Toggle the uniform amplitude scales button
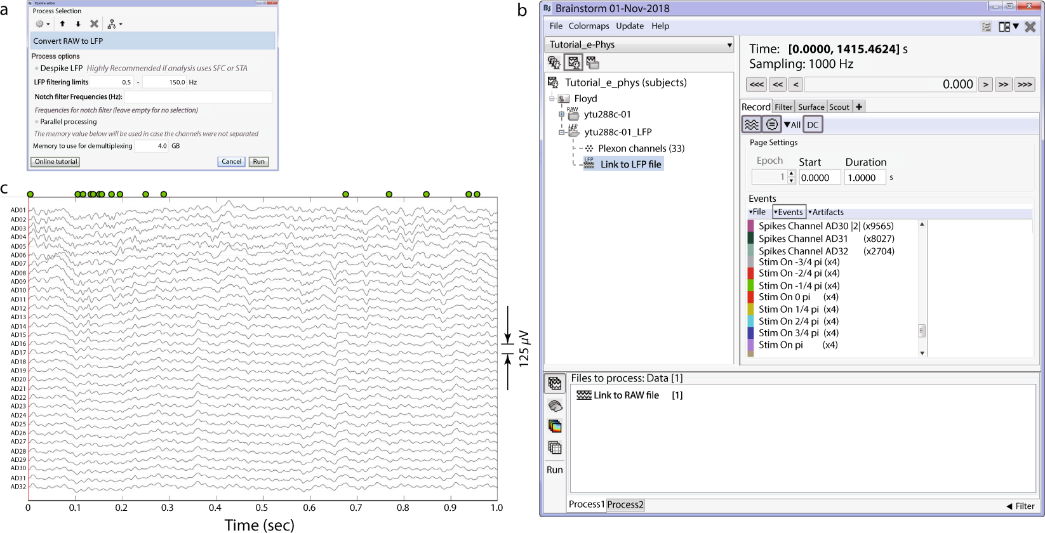Image resolution: width=1045 pixels, height=533 pixels. (x=771, y=124)
